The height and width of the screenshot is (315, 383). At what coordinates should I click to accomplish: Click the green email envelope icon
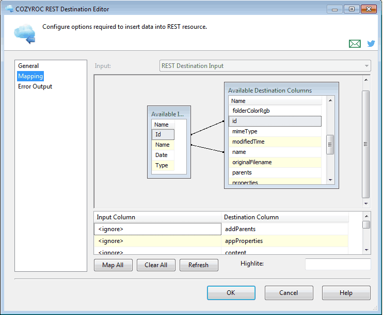click(x=355, y=44)
